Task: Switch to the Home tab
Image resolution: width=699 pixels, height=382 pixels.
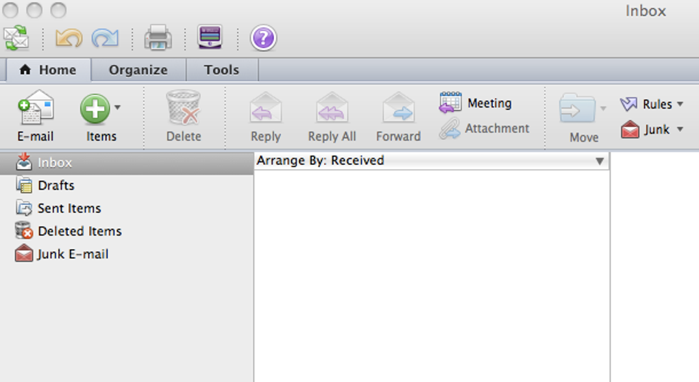Action: 49,70
